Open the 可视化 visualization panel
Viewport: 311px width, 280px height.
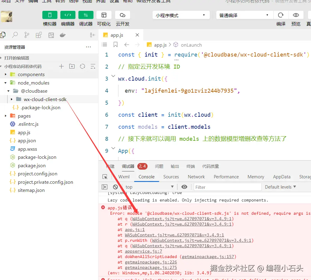[x=104, y=15]
